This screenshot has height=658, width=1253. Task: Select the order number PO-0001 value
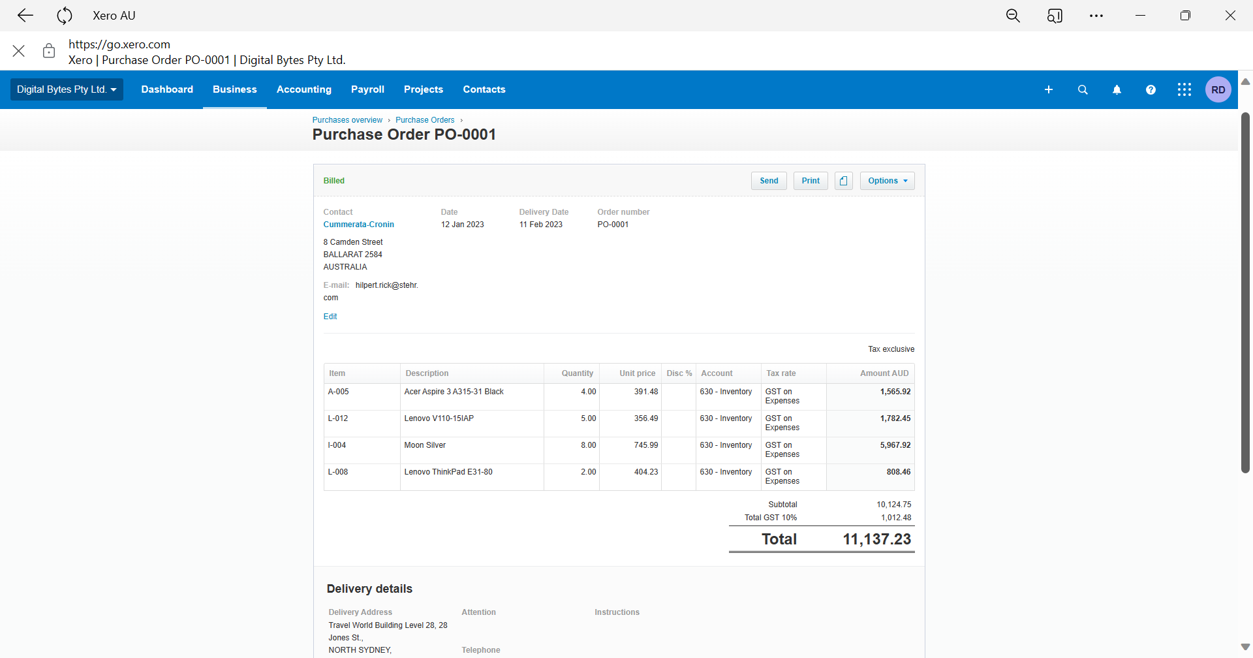tap(613, 225)
